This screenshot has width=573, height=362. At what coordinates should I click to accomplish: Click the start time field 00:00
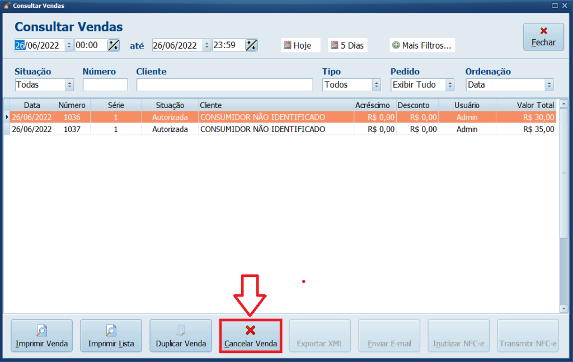[x=91, y=45]
